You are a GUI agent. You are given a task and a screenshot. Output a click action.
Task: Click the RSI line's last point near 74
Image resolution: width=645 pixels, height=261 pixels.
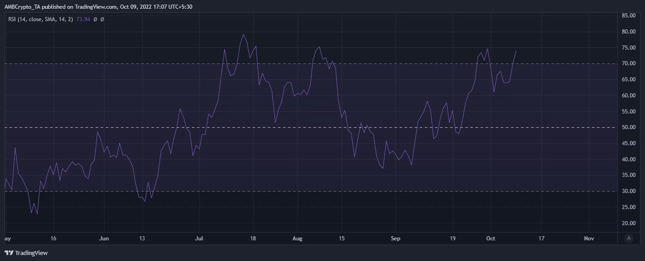click(x=516, y=51)
